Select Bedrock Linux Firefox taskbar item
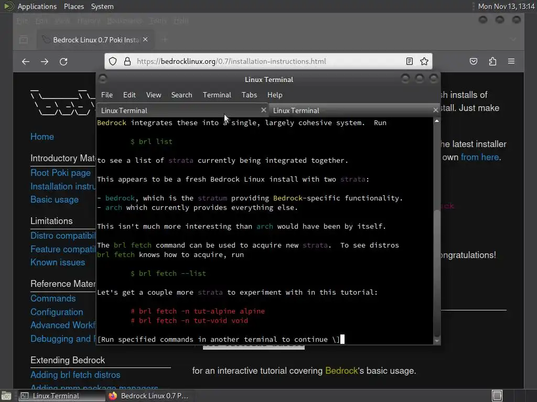This screenshot has height=402, width=537. [149, 396]
